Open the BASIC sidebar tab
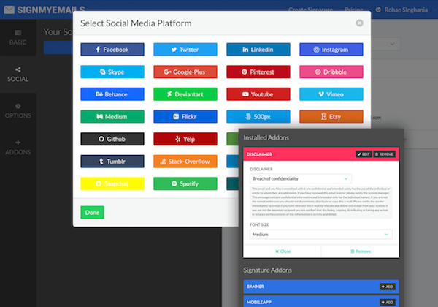Screen dimensions: 438x307 [x=18, y=37]
